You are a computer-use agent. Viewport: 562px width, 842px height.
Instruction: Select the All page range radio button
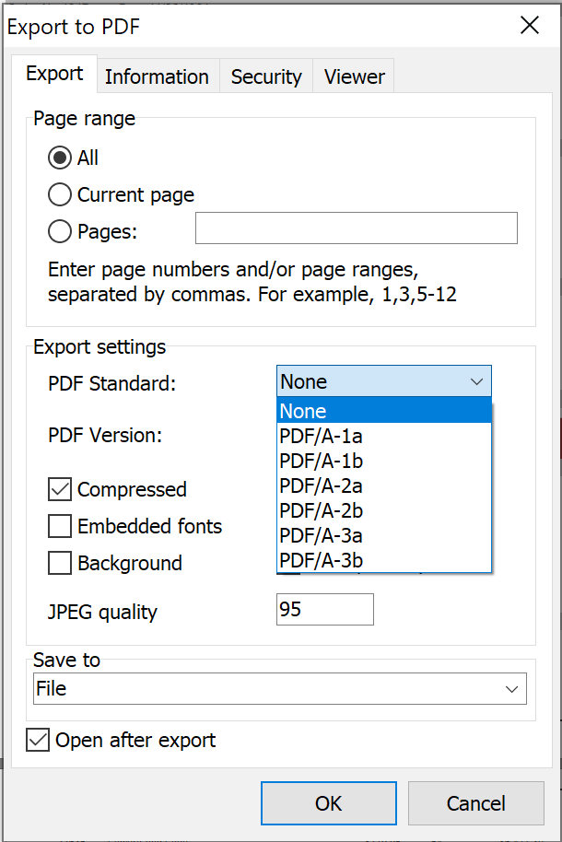pyautogui.click(x=60, y=158)
